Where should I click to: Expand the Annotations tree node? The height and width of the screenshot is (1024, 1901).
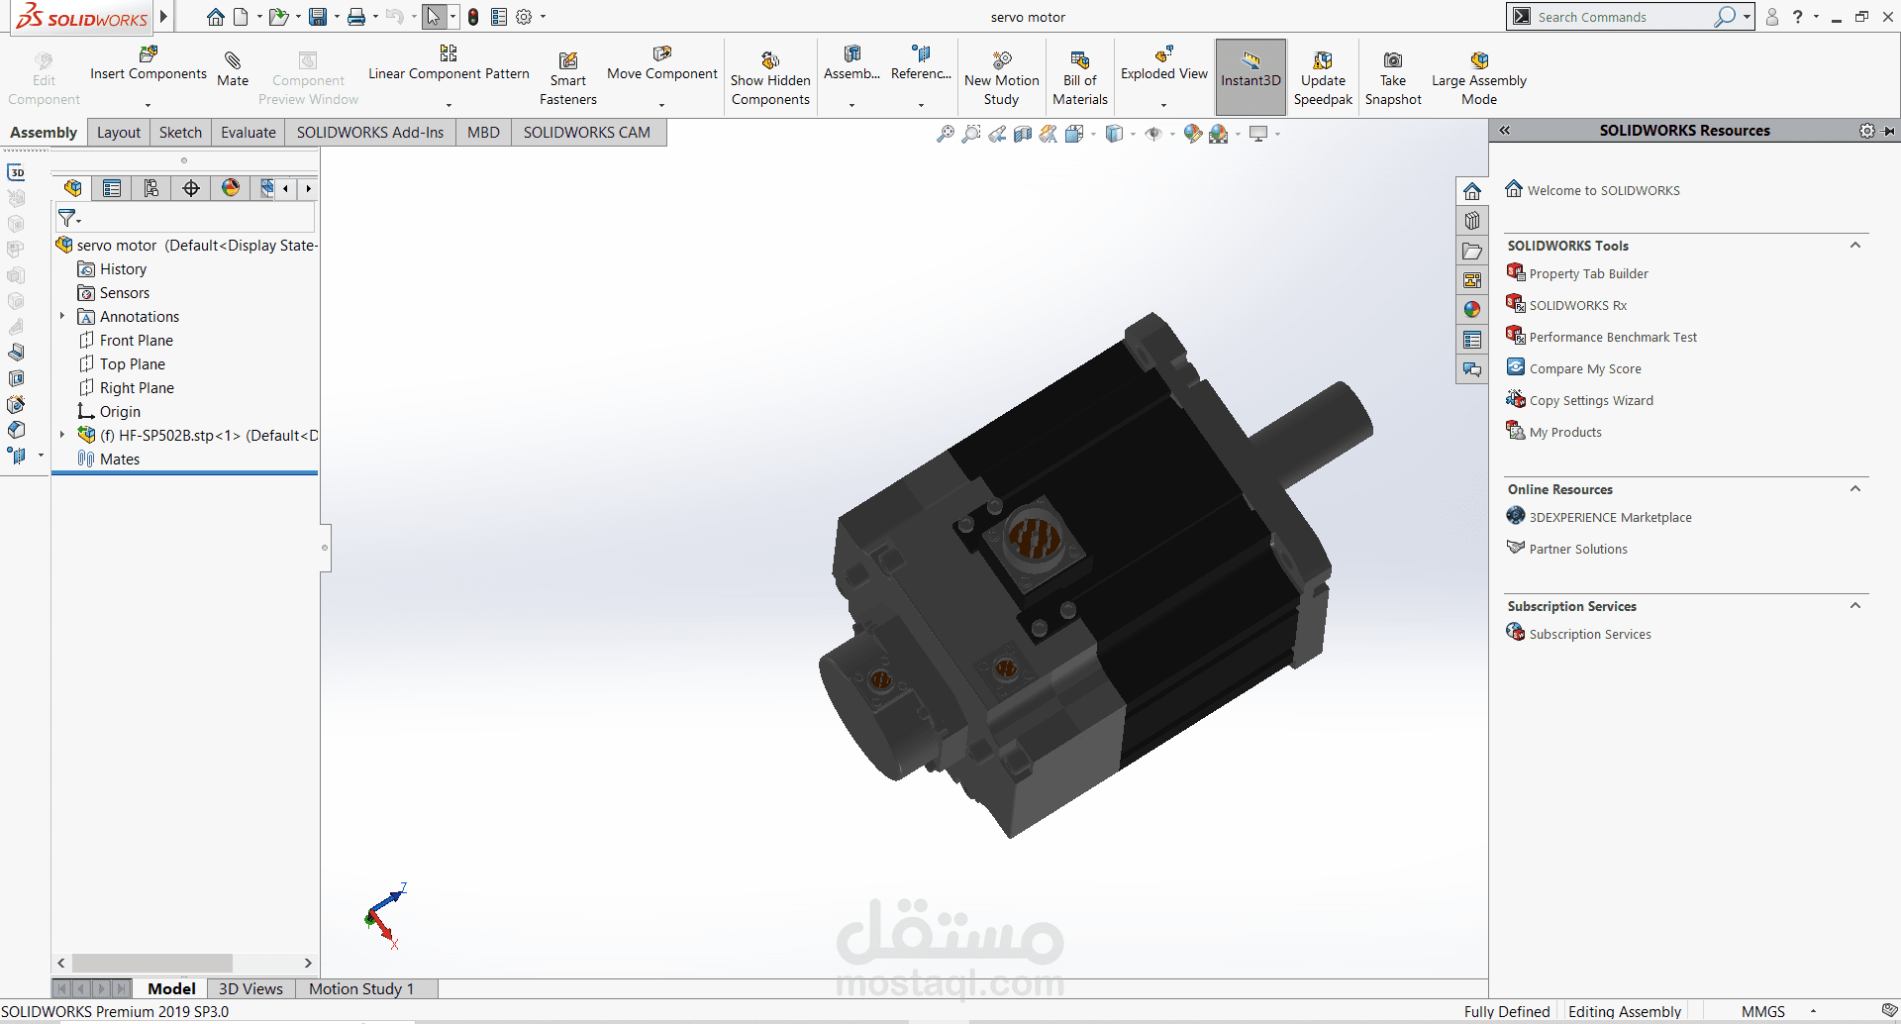(62, 317)
